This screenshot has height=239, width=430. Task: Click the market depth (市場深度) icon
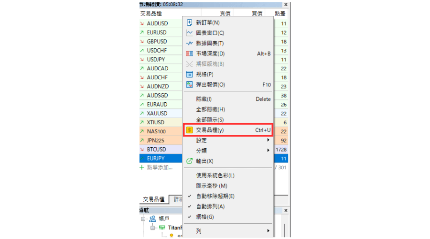click(x=189, y=54)
